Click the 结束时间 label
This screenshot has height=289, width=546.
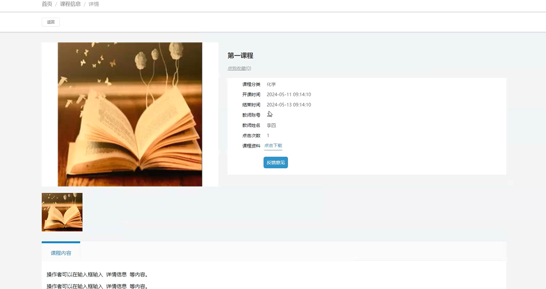click(x=251, y=105)
